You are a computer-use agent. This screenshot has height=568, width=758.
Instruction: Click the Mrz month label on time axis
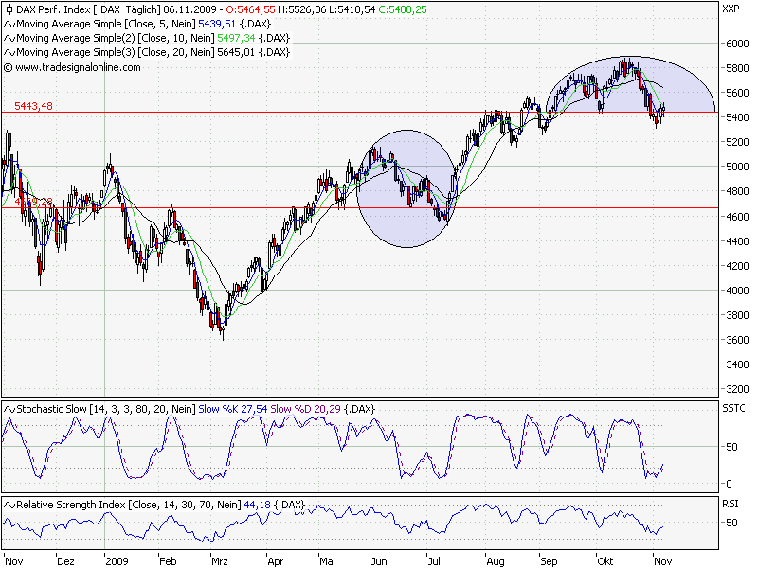(x=220, y=561)
